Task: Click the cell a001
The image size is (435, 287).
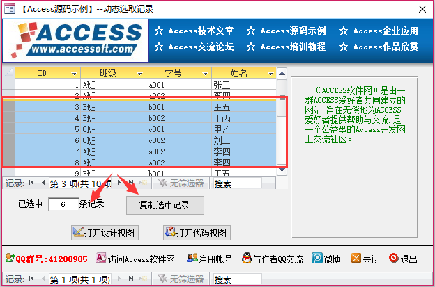Action: 178,84
